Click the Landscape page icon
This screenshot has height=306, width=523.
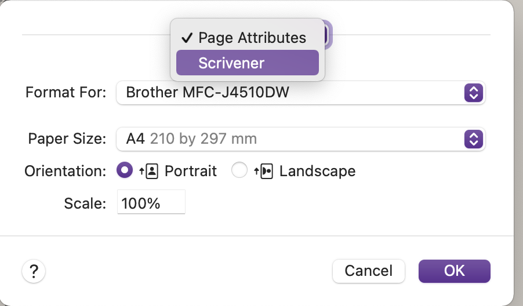263,172
